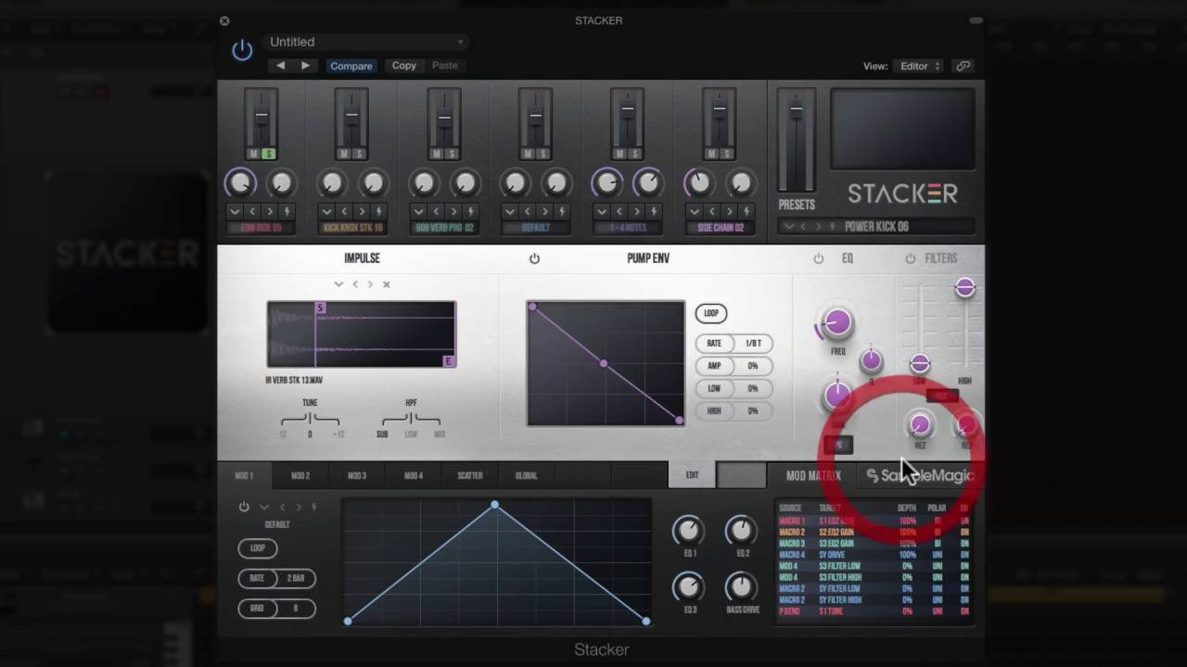The image size is (1187, 667).
Task: Click the Compare button
Action: pyautogui.click(x=351, y=66)
